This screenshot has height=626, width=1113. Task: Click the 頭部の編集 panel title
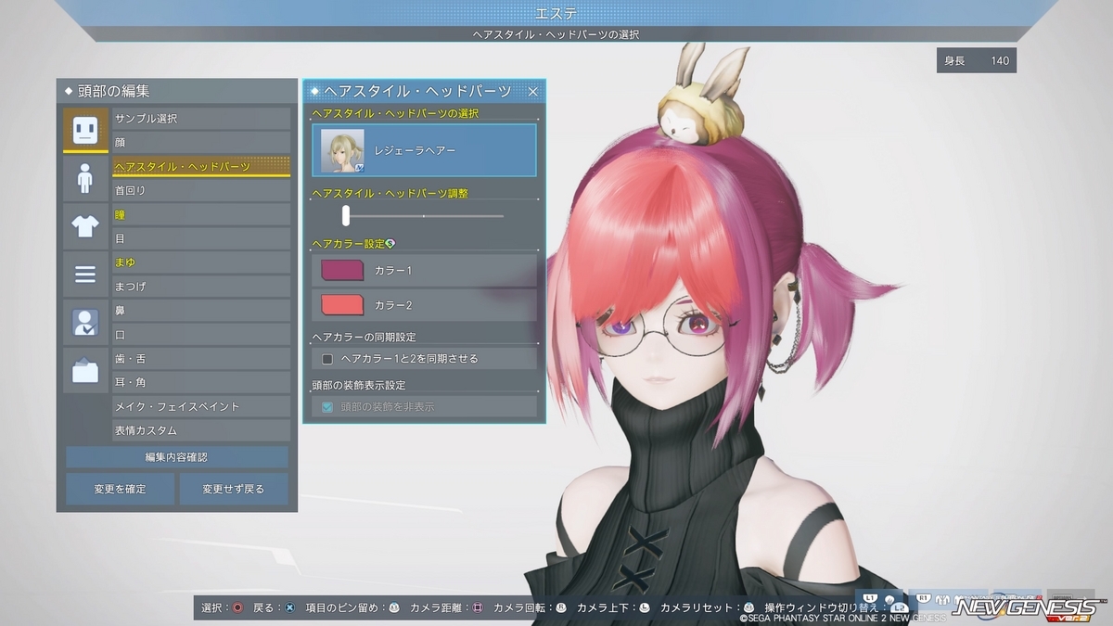pyautogui.click(x=112, y=91)
